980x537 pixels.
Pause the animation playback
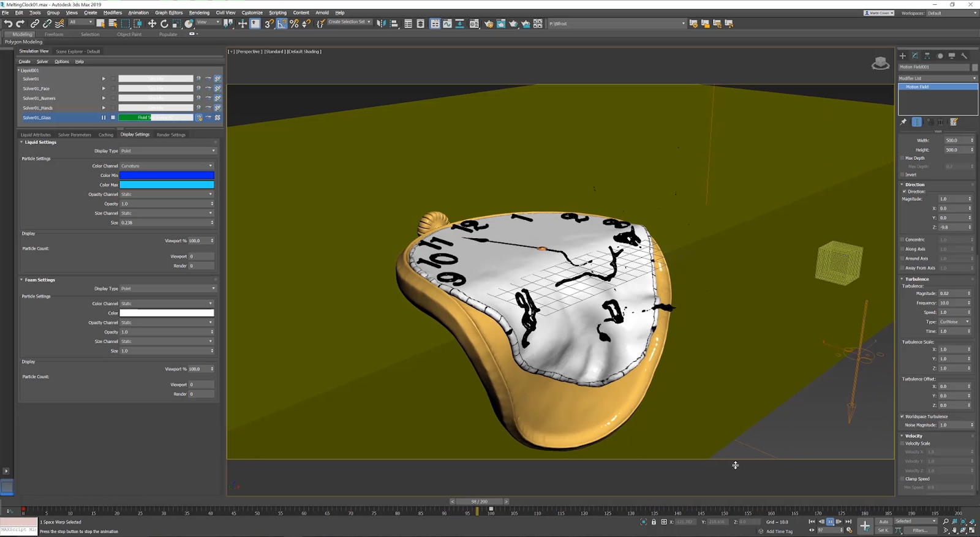[x=830, y=522]
